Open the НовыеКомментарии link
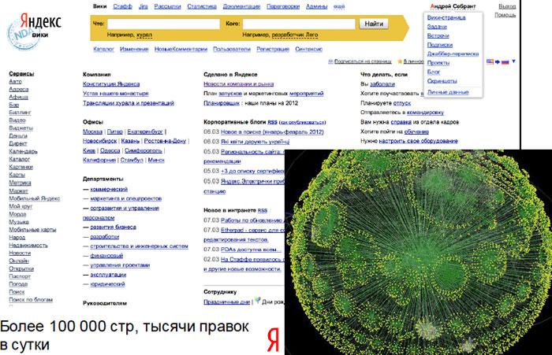Viewport: 552px width, 355px height. click(x=181, y=50)
